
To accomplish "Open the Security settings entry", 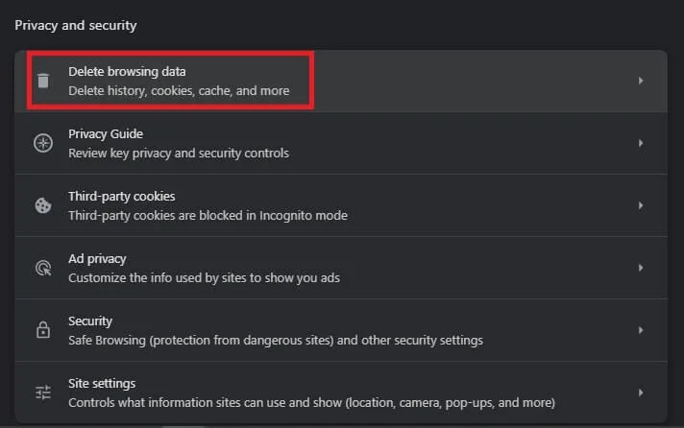I will click(341, 330).
